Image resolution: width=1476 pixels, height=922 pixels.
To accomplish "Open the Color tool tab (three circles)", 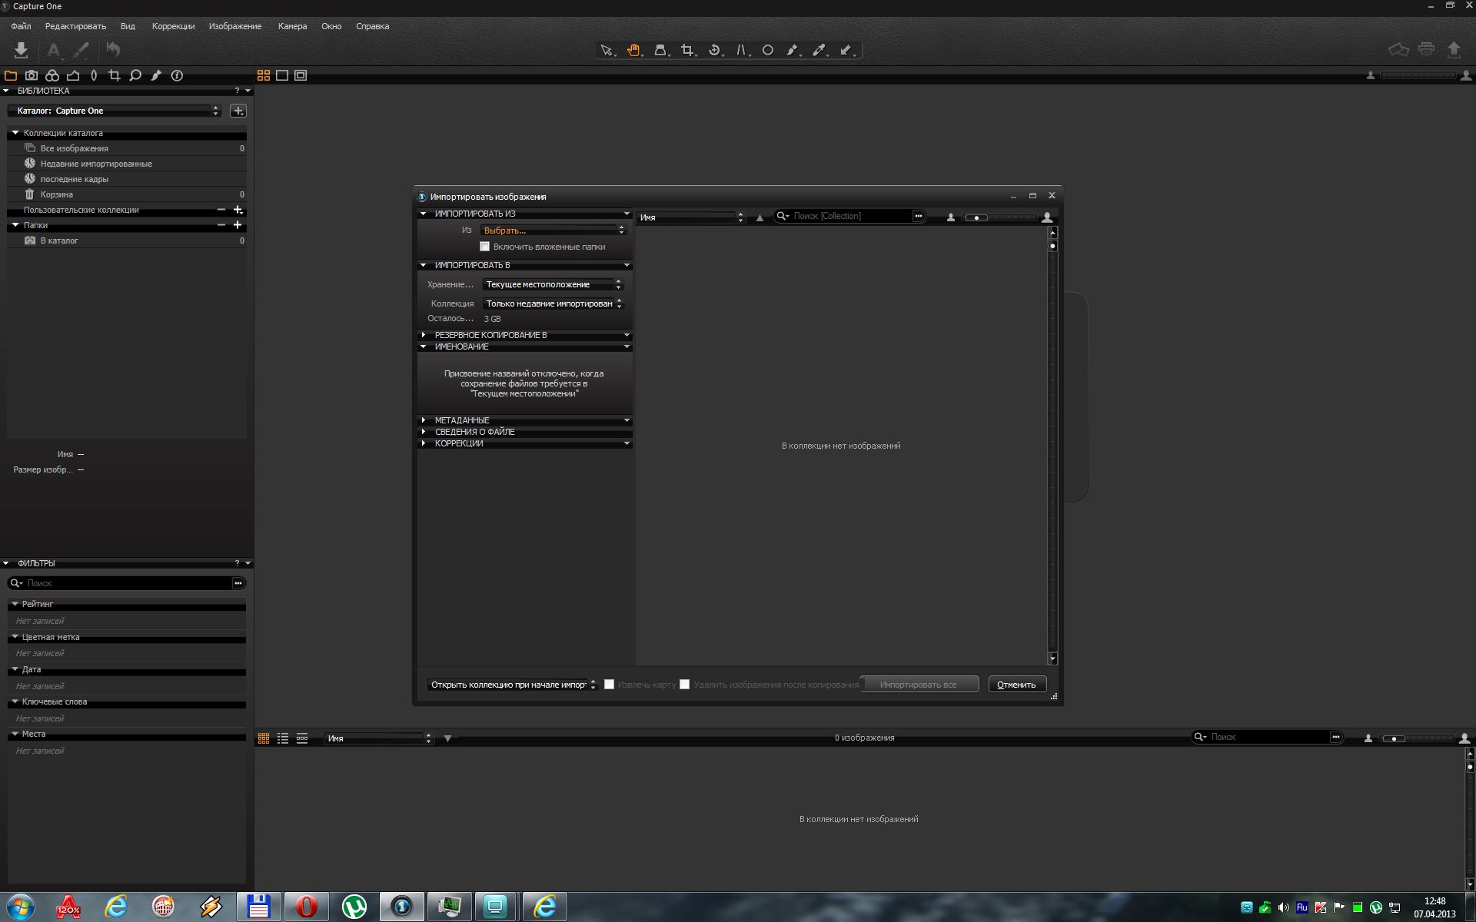I will point(52,75).
